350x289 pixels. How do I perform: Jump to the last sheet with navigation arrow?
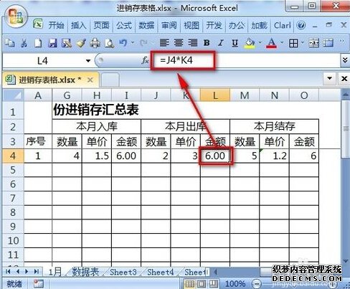tap(37, 272)
